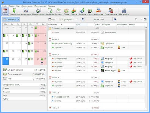Viewport: 150px width, 113px height.
Task: Open the Описание column dropdown arrow
Action: (62, 25)
